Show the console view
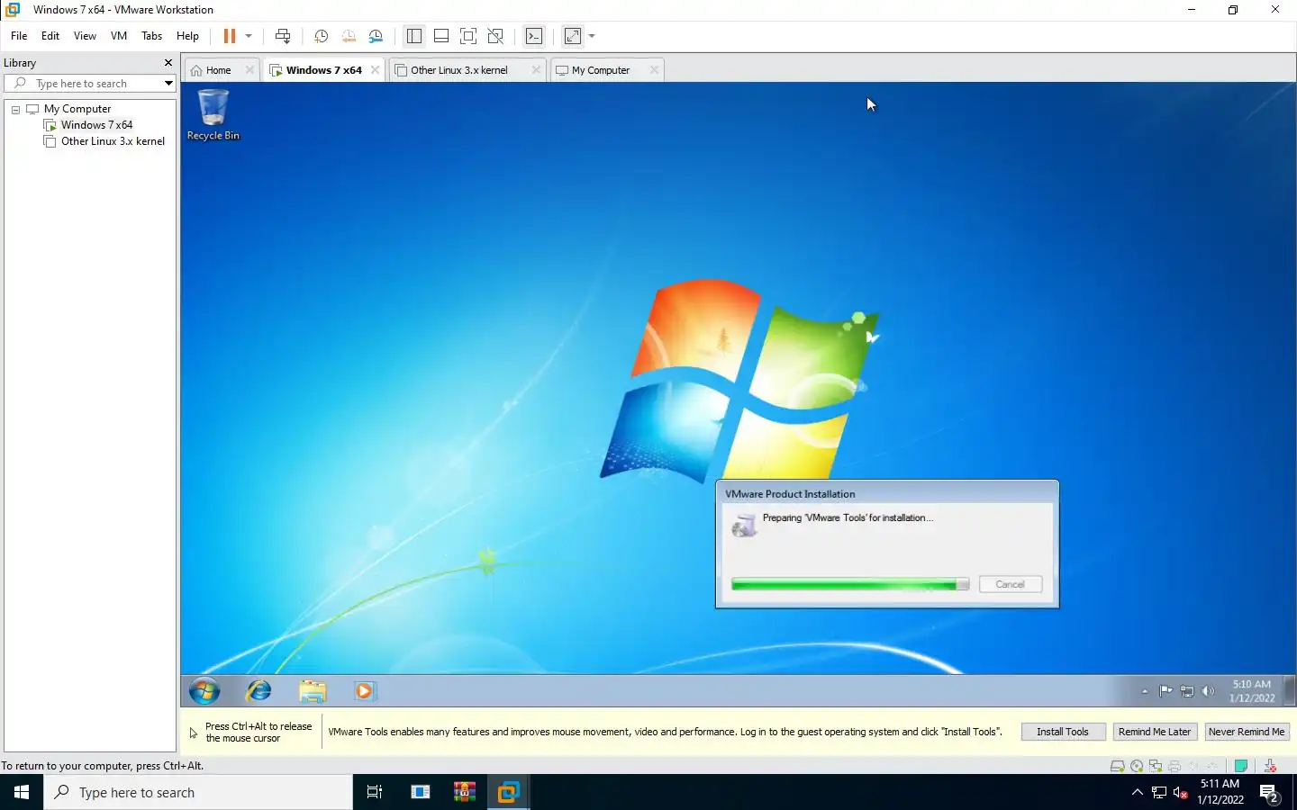Screen dimensions: 1297x810 tap(534, 36)
